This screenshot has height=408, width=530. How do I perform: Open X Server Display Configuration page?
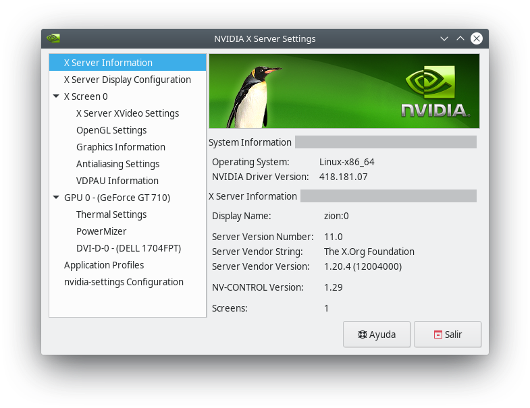click(128, 80)
